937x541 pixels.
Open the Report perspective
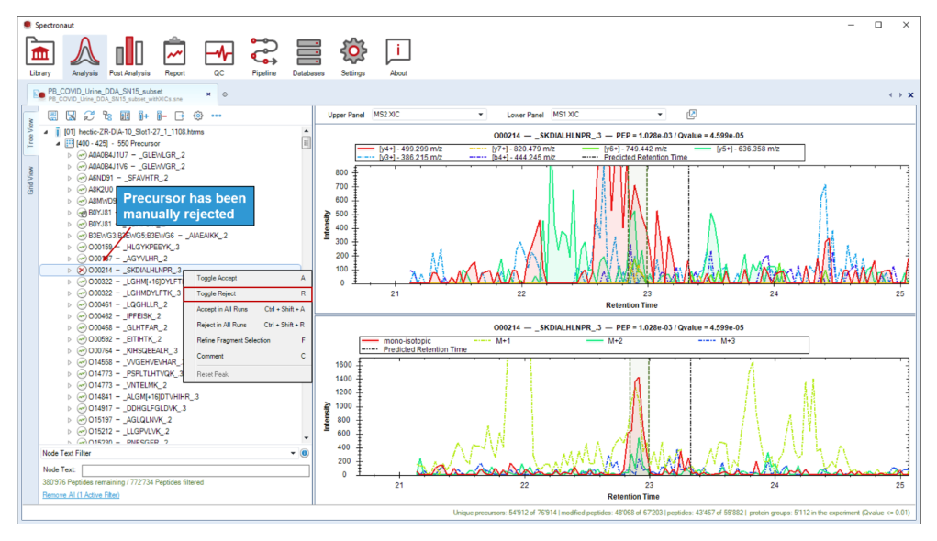click(174, 57)
